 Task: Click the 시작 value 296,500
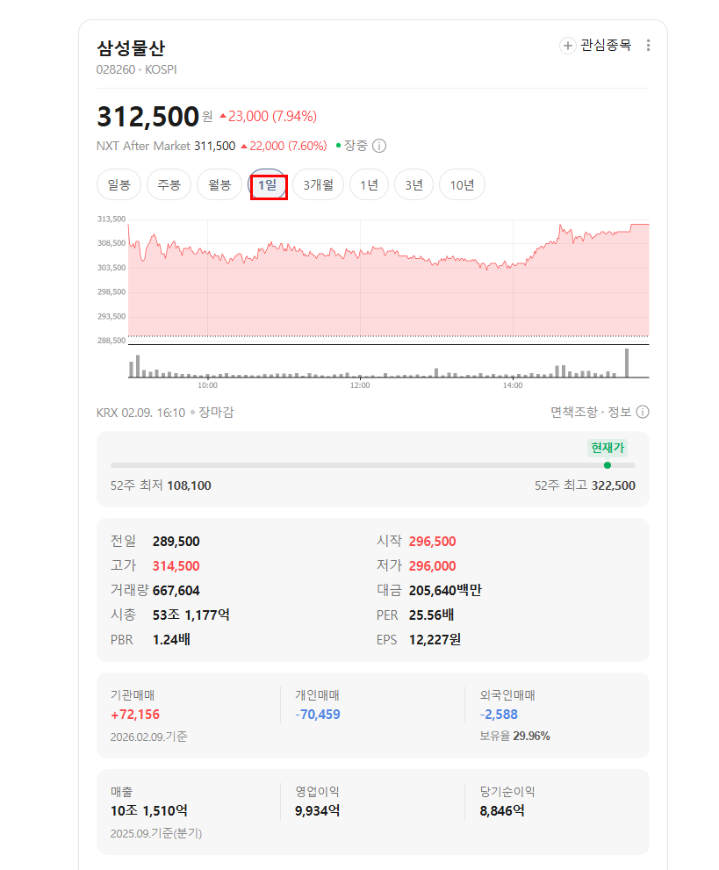coord(432,542)
